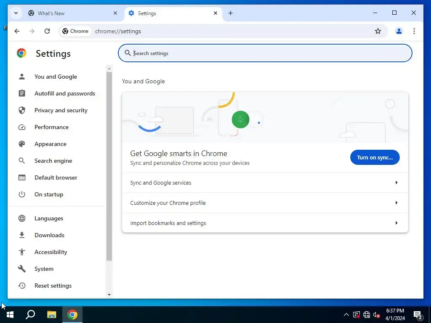
Task: Open Autofill and passwords section
Action: click(x=65, y=93)
